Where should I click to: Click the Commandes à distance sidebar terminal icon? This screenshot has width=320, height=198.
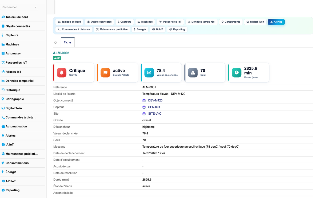point(3,117)
